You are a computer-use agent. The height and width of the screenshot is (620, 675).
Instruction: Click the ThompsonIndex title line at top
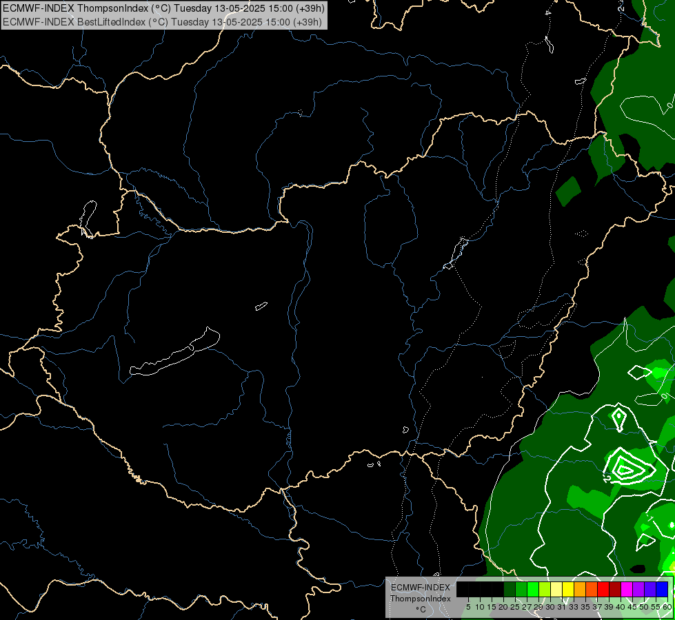click(163, 8)
